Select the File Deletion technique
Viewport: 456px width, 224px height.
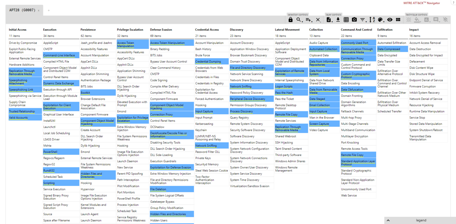171,189
